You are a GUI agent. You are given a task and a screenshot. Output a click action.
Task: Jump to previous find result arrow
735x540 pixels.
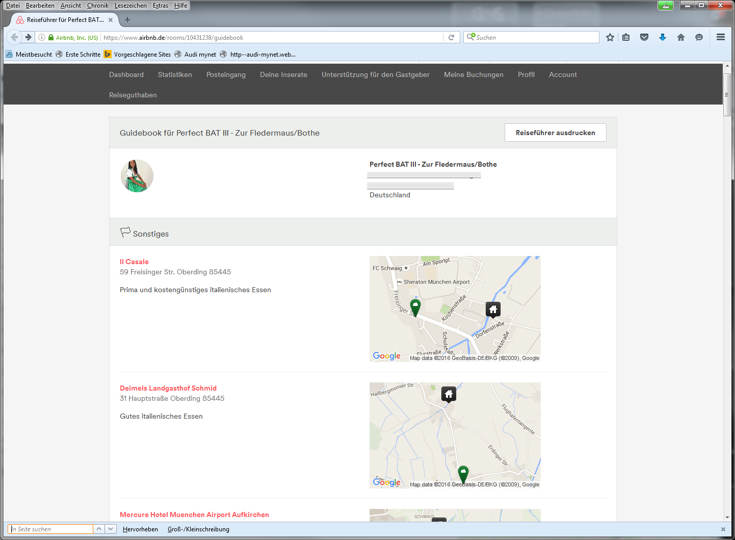(x=99, y=529)
